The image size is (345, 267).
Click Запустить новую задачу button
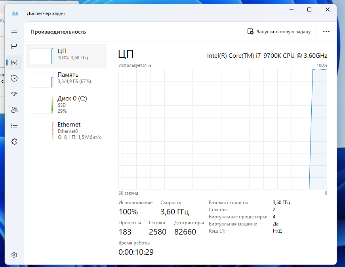click(279, 32)
